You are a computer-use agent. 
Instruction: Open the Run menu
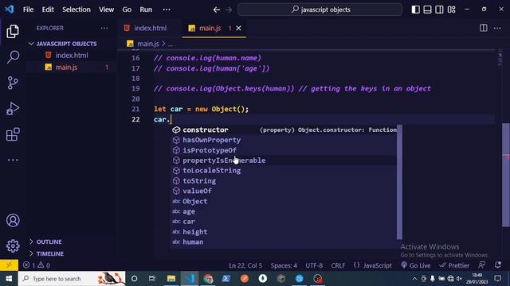click(146, 10)
